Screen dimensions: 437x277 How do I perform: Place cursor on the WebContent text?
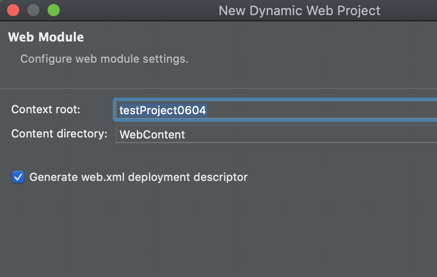point(152,135)
